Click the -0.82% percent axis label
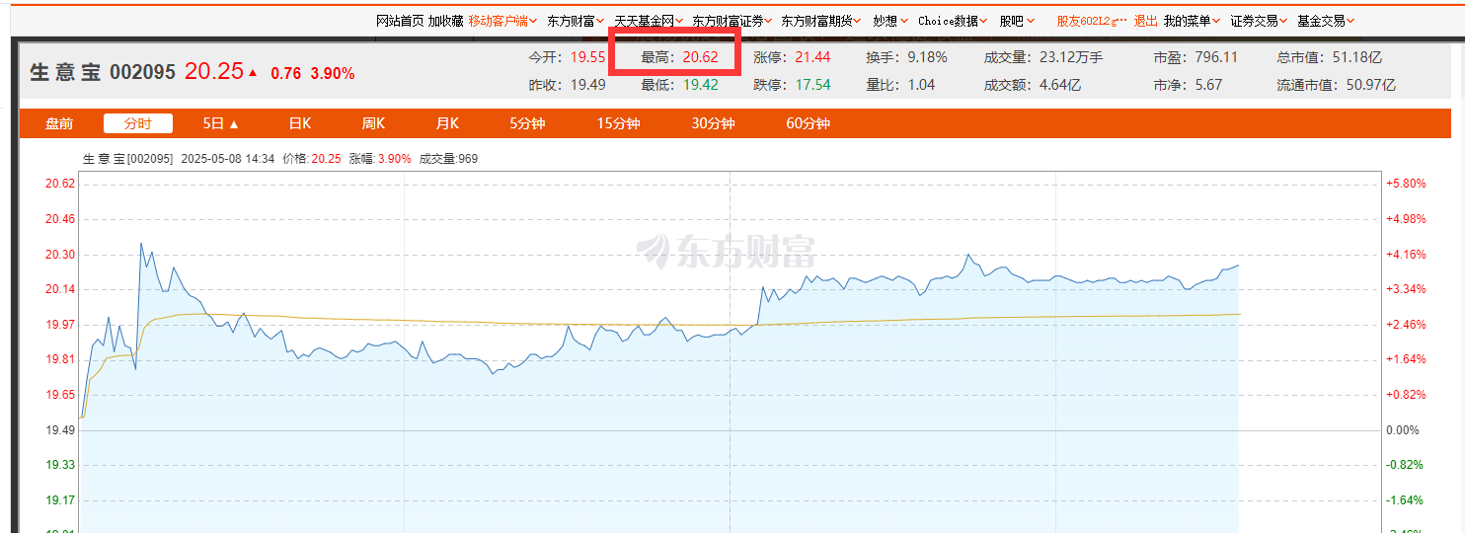This screenshot has height=533, width=1465. point(1405,465)
